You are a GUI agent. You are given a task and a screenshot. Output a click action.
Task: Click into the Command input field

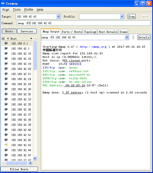[x=84, y=23]
